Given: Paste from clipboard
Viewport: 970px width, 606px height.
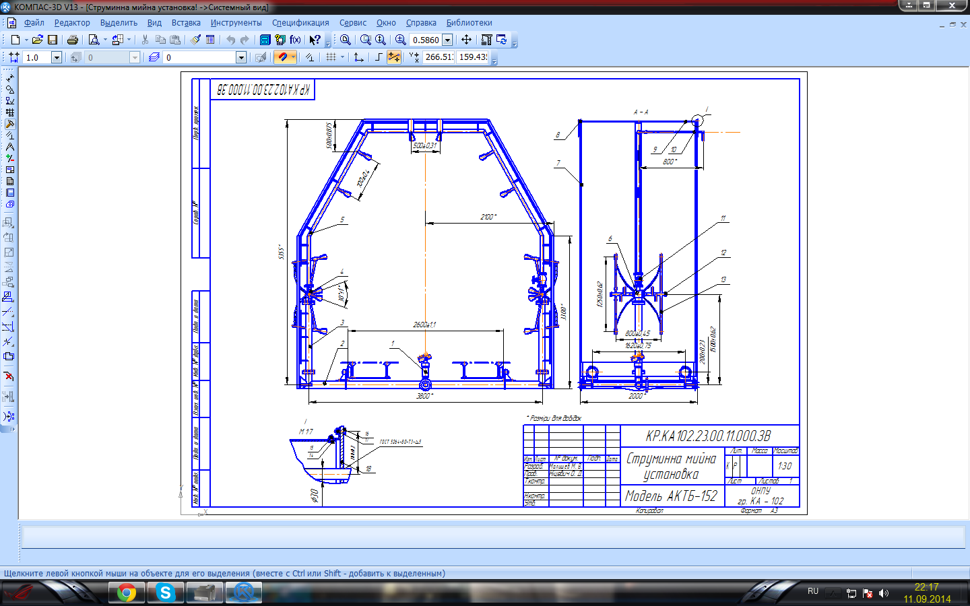Looking at the screenshot, I should point(175,40).
